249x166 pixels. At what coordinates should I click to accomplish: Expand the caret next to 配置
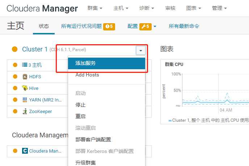click(x=155, y=26)
